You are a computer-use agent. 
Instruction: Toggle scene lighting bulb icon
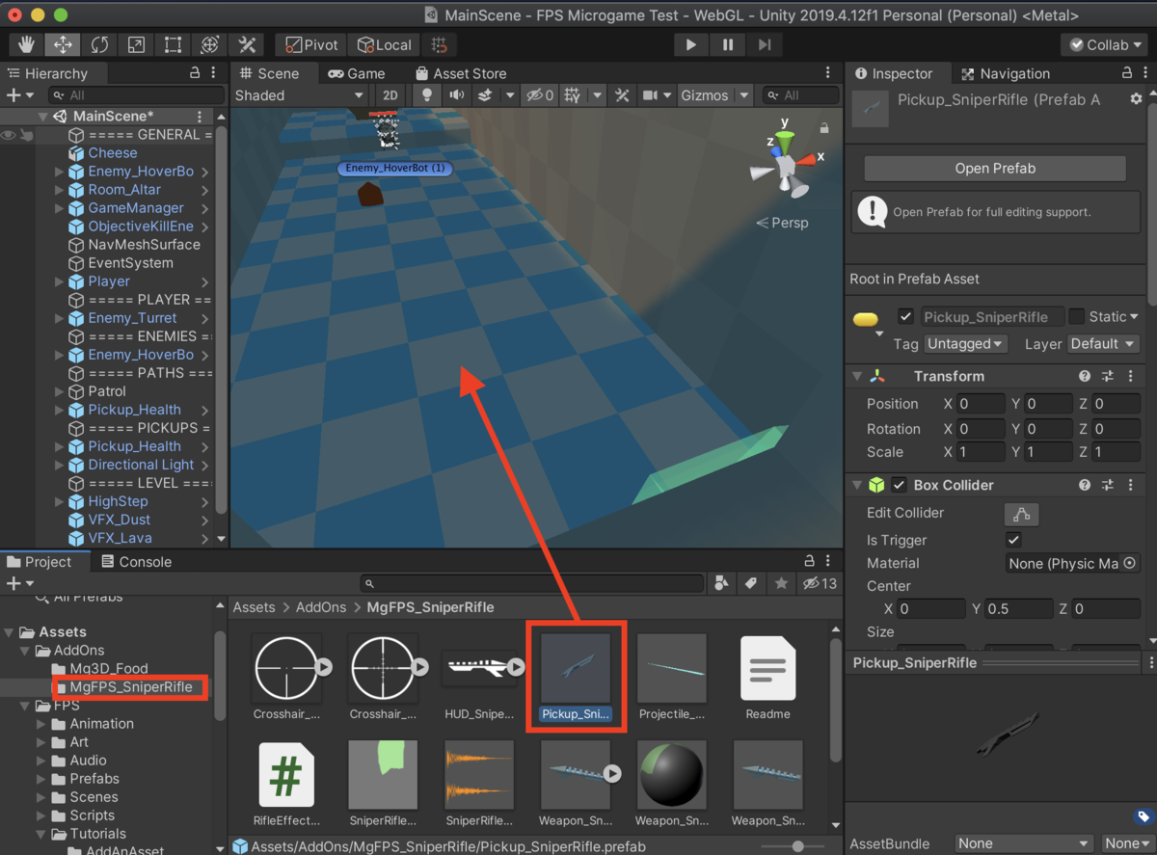pyautogui.click(x=428, y=95)
